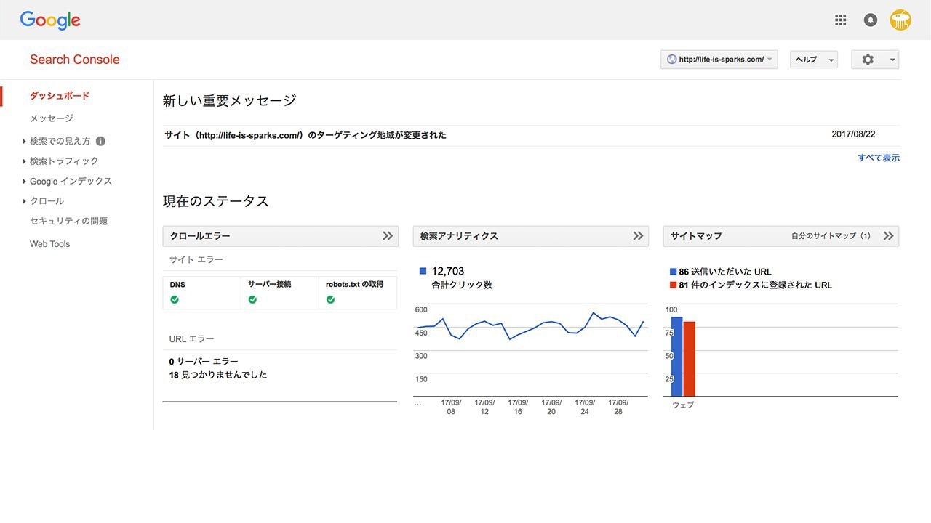Click 自分のサイトマップ (1) text

tap(831, 236)
